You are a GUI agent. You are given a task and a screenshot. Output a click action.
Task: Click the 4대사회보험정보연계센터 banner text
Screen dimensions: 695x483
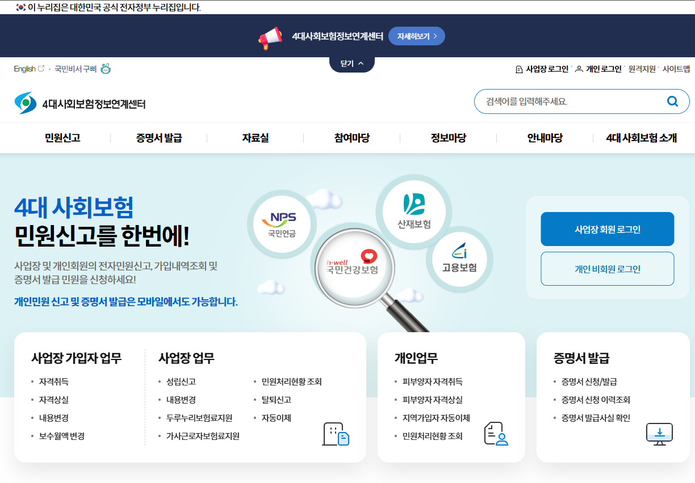[x=337, y=36]
